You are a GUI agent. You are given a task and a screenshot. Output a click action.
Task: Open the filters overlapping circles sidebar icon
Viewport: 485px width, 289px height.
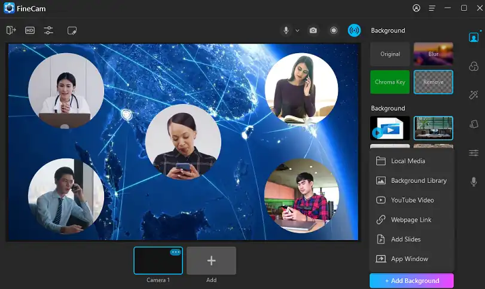click(474, 66)
